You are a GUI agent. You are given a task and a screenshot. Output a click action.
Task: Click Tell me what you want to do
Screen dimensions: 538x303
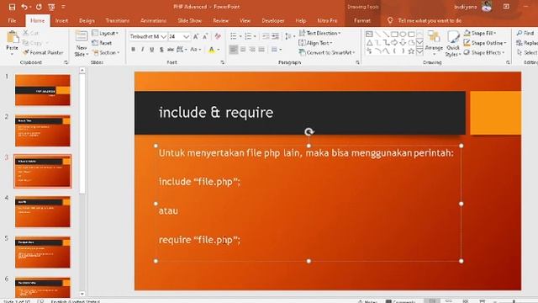coord(425,20)
